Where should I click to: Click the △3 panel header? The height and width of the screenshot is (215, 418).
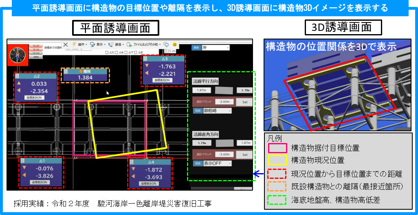coord(163,59)
